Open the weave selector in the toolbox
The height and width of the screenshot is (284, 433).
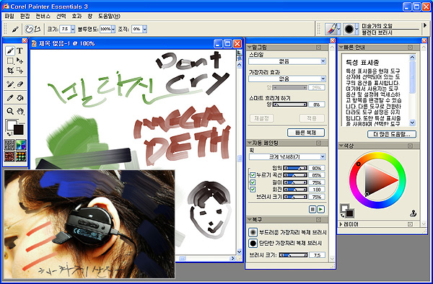click(x=21, y=156)
